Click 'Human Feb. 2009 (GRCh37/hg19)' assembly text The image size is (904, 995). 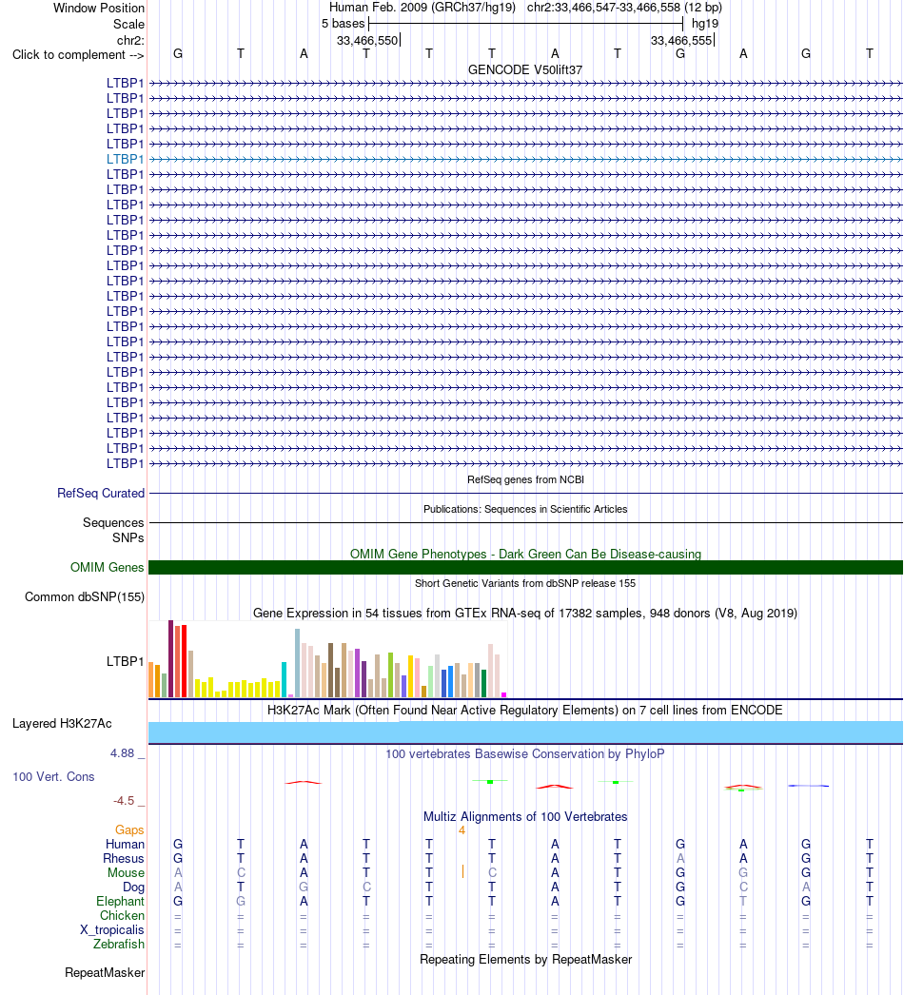(x=423, y=8)
